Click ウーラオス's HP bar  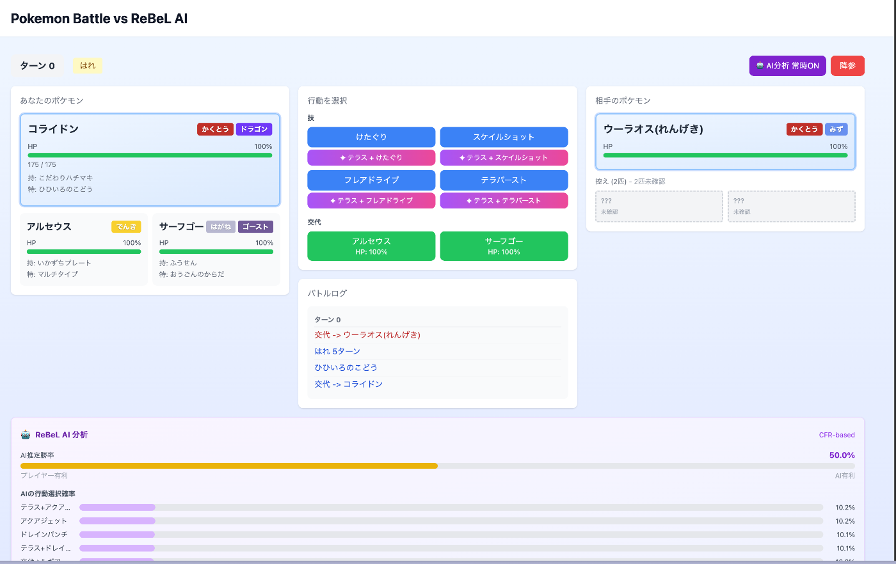pos(725,155)
